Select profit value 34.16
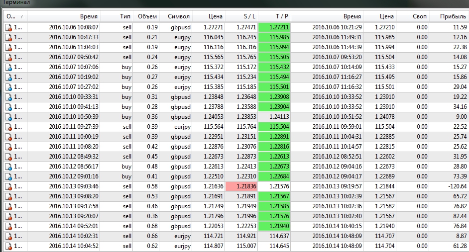Viewport: 469px width, 252px height. 461,107
